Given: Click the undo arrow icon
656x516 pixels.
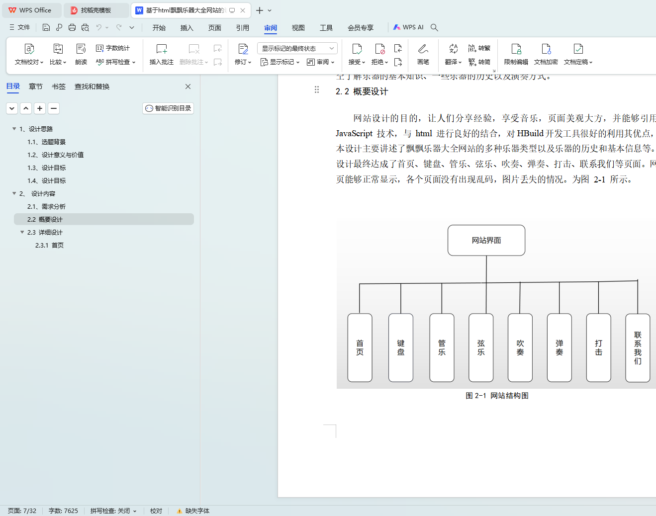Looking at the screenshot, I should tap(99, 27).
